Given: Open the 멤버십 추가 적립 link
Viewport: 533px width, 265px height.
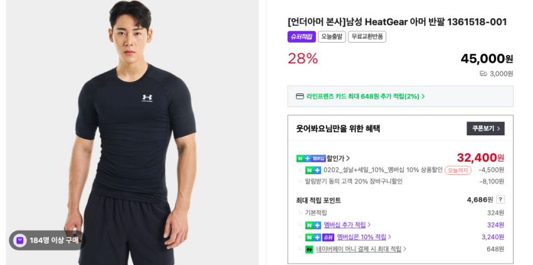Looking at the screenshot, I should point(345,225).
